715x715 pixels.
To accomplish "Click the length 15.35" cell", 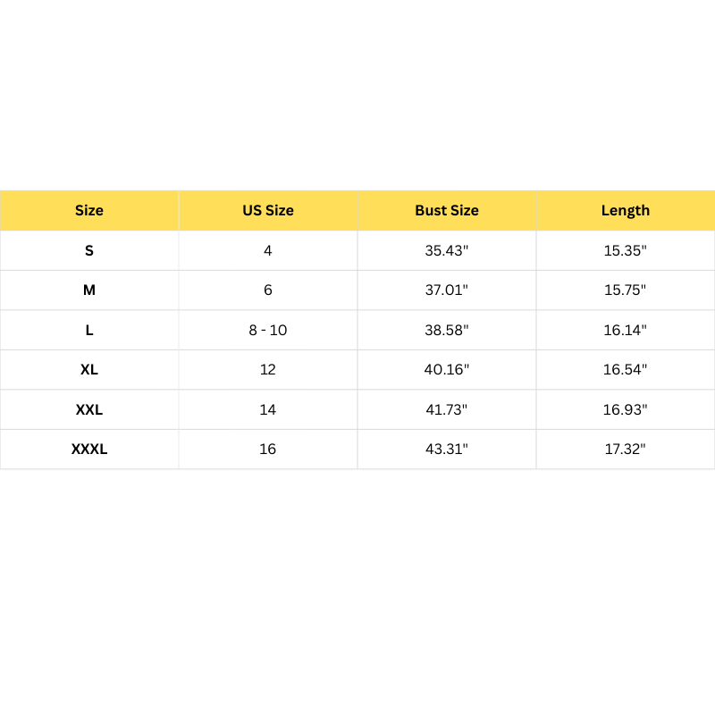I will 626,251.
